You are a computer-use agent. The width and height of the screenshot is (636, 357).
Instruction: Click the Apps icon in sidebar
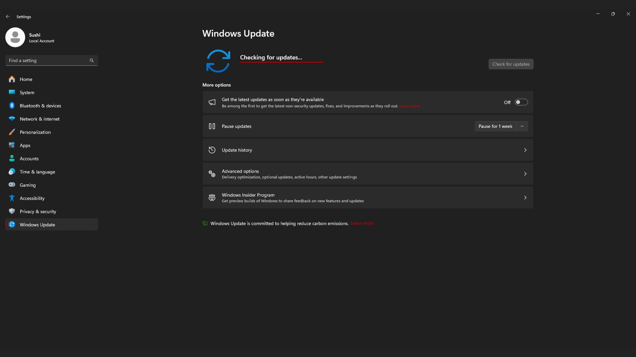tap(12, 145)
